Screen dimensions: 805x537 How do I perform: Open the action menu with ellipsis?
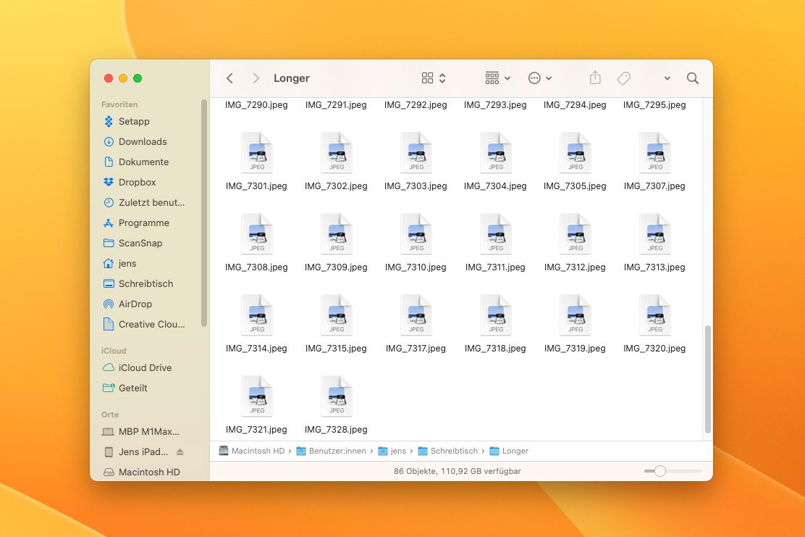click(540, 78)
